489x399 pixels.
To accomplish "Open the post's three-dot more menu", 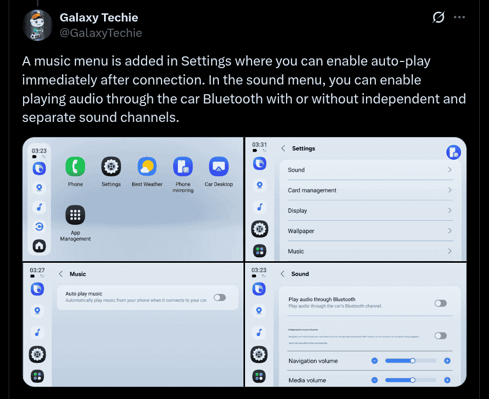I will point(459,17).
